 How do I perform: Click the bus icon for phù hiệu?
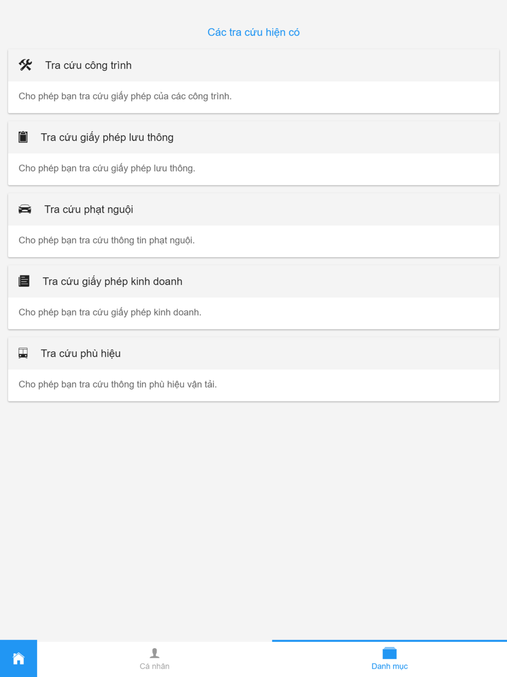click(x=23, y=353)
